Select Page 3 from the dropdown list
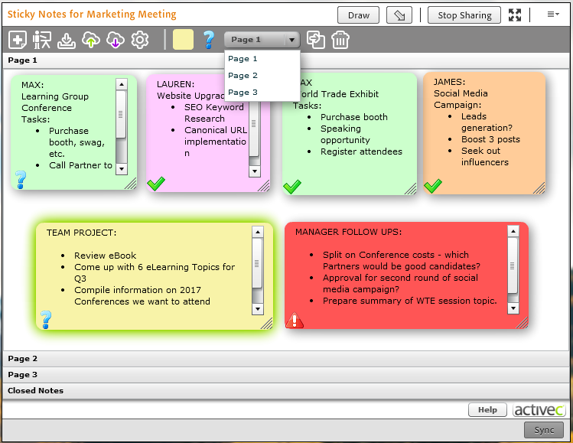The height and width of the screenshot is (443, 573). [243, 93]
